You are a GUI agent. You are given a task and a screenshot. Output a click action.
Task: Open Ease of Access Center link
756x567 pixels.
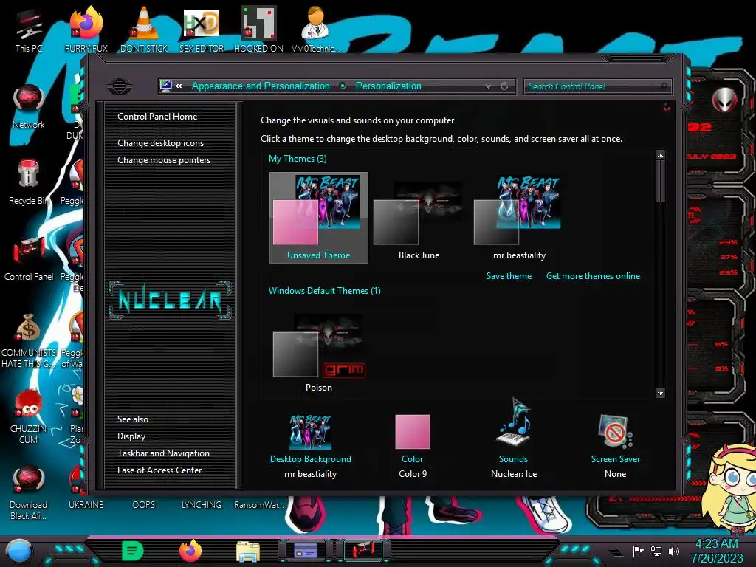click(x=159, y=470)
